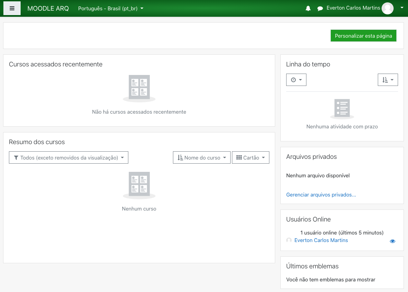Click 'Últimos emblemas' heading
This screenshot has width=408, height=292.
[x=312, y=266]
